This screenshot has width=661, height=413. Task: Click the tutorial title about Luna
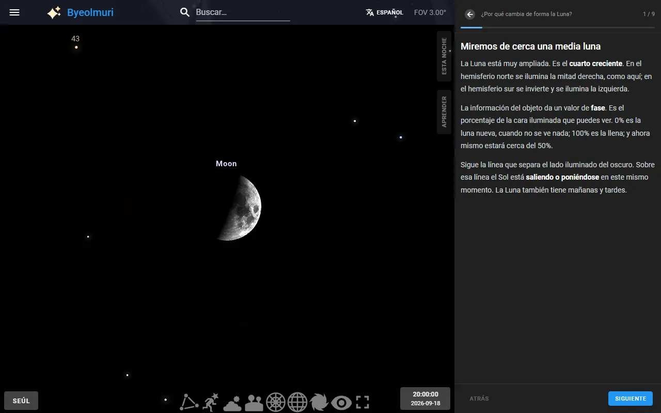tap(526, 14)
